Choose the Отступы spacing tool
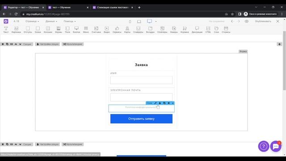Image resolution: width=286 pixels, height=161 pixels. point(28,30)
